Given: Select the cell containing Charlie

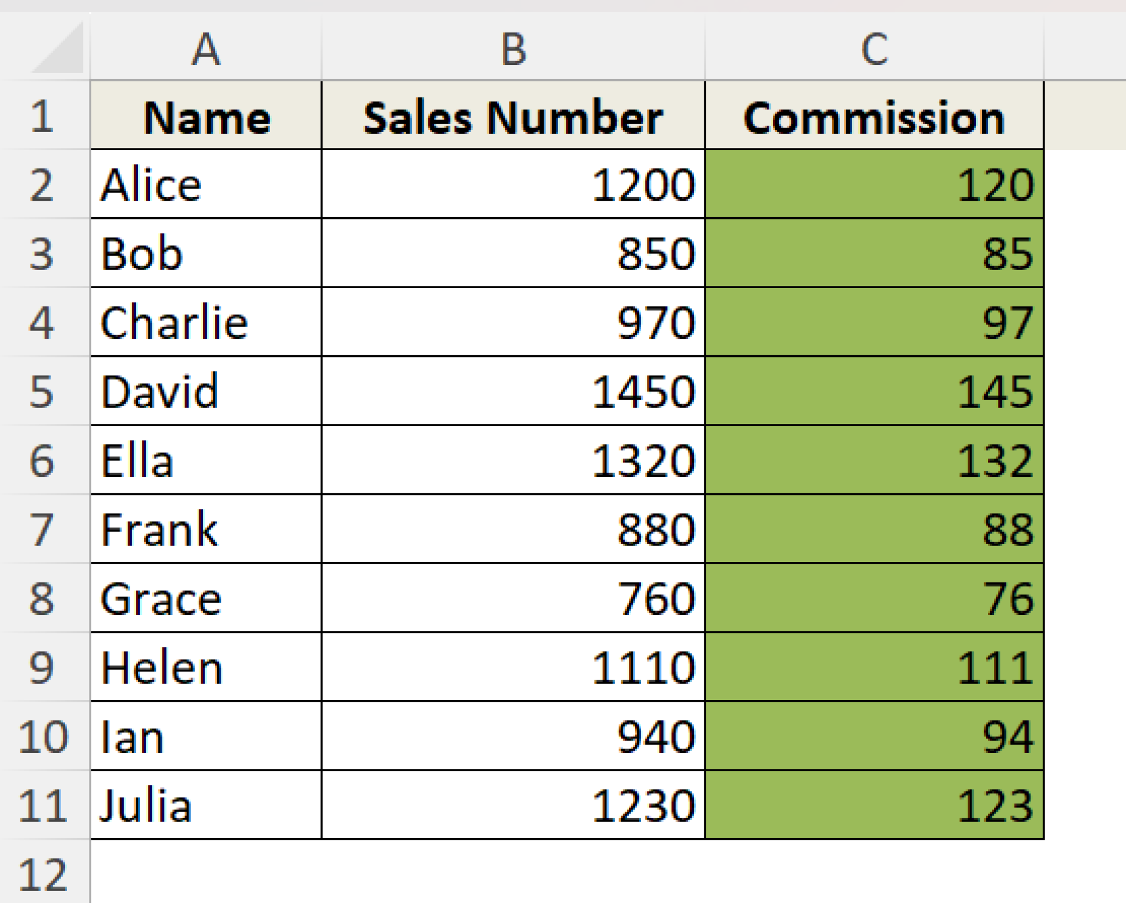Looking at the screenshot, I should coord(206,323).
